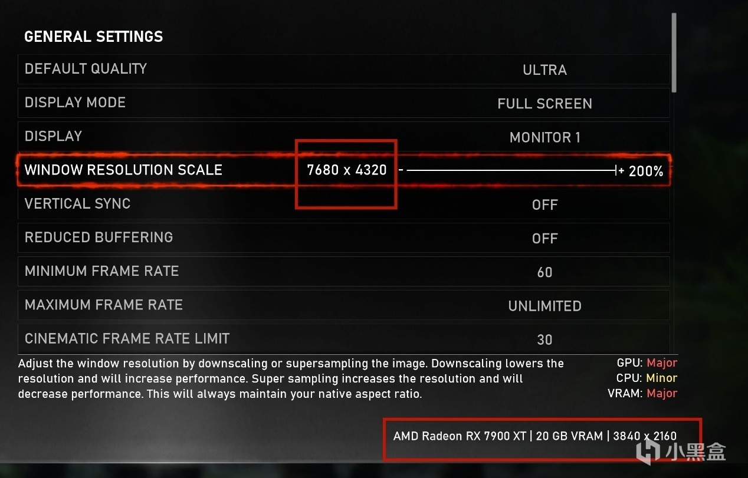Click the settings list vertical scrollbar
This screenshot has height=478, width=748.
(674, 53)
